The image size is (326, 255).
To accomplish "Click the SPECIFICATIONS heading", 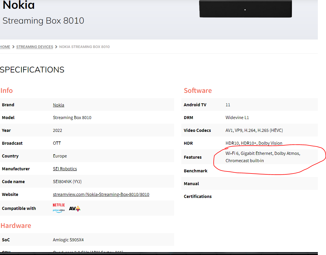I will tap(32, 70).
